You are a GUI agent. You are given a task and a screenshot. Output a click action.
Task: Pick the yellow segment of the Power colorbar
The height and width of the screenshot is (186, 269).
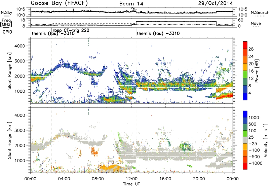(x=245, y=67)
